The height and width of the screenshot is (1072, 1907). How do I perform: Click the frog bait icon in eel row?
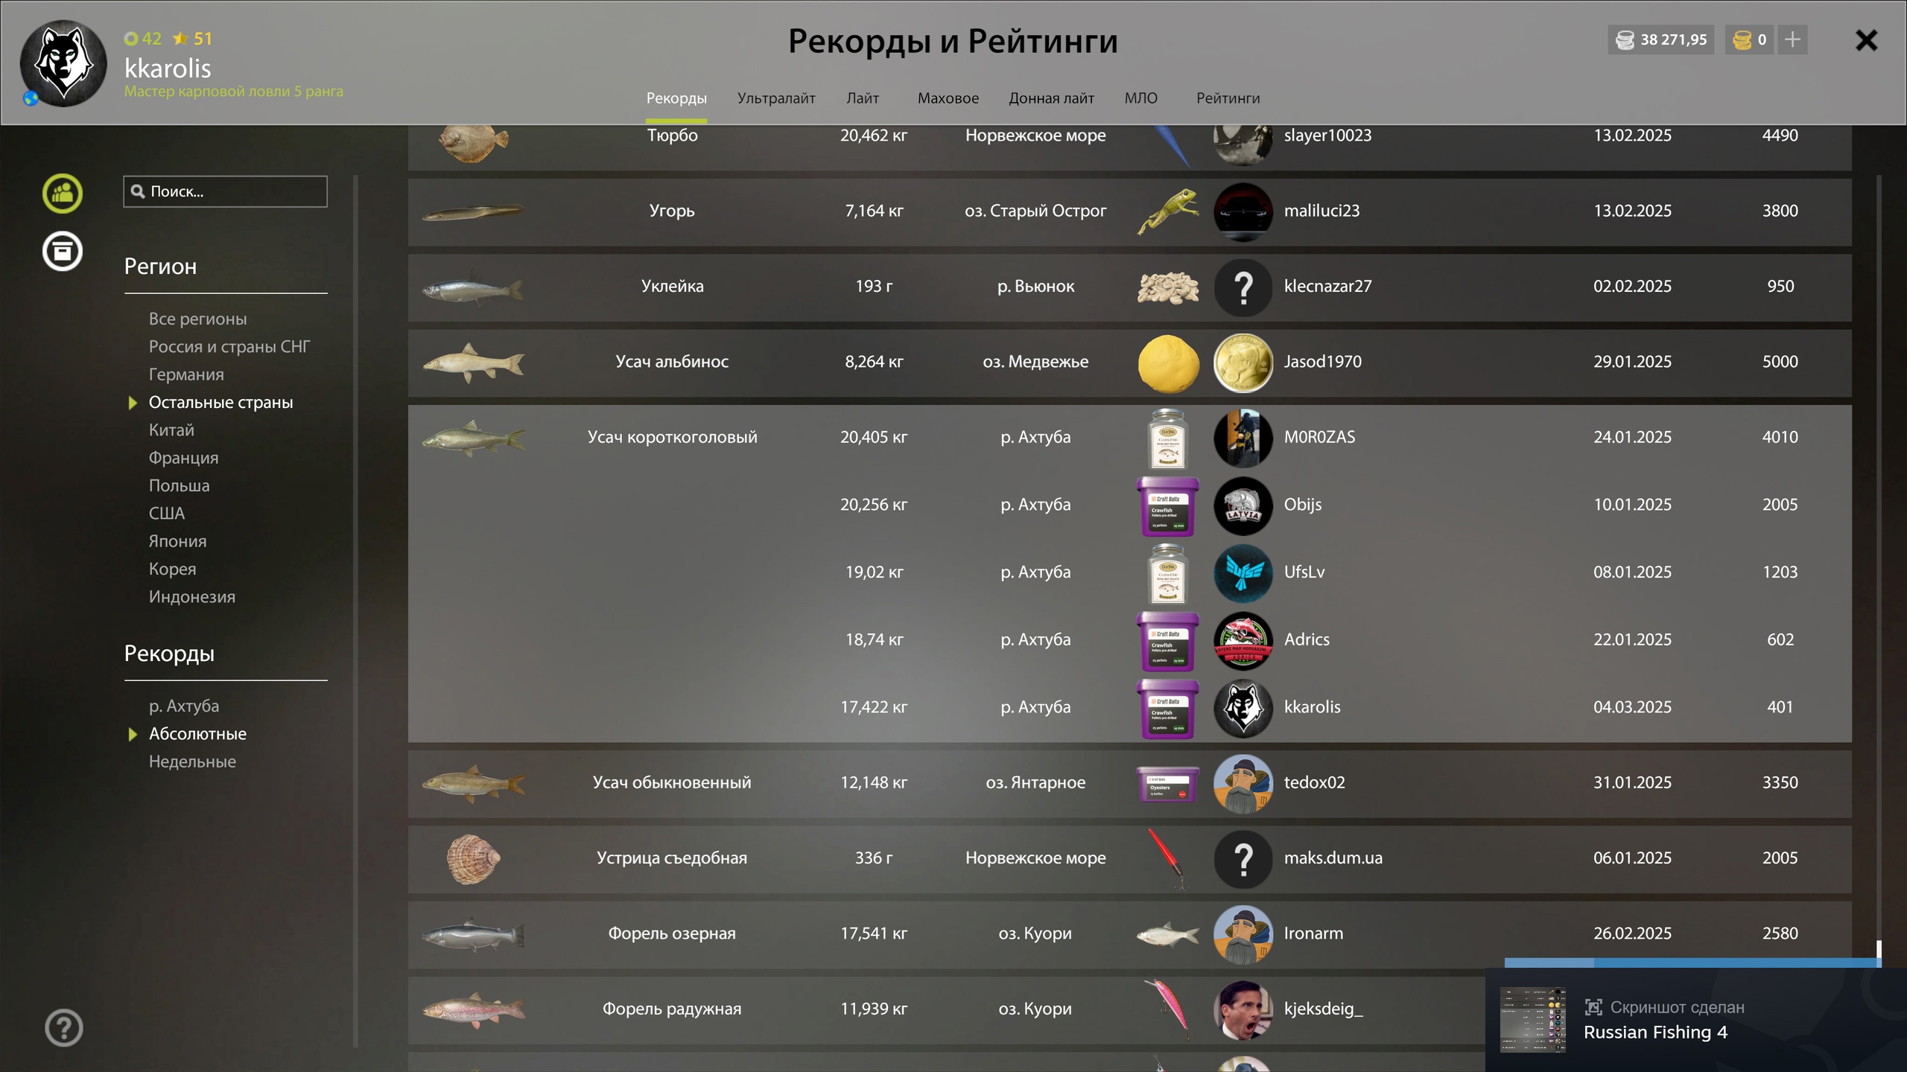click(1168, 211)
